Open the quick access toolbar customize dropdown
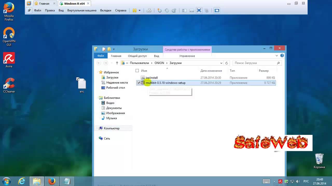This screenshot has width=332, height=186. [x=114, y=49]
